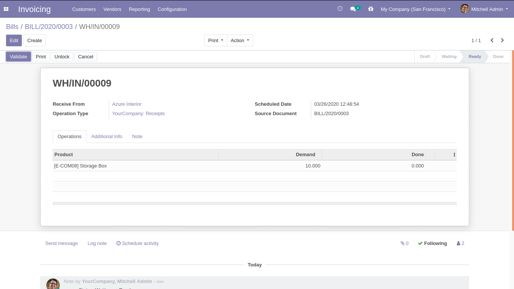Click the Validate button
The image size is (514, 289).
(18, 57)
